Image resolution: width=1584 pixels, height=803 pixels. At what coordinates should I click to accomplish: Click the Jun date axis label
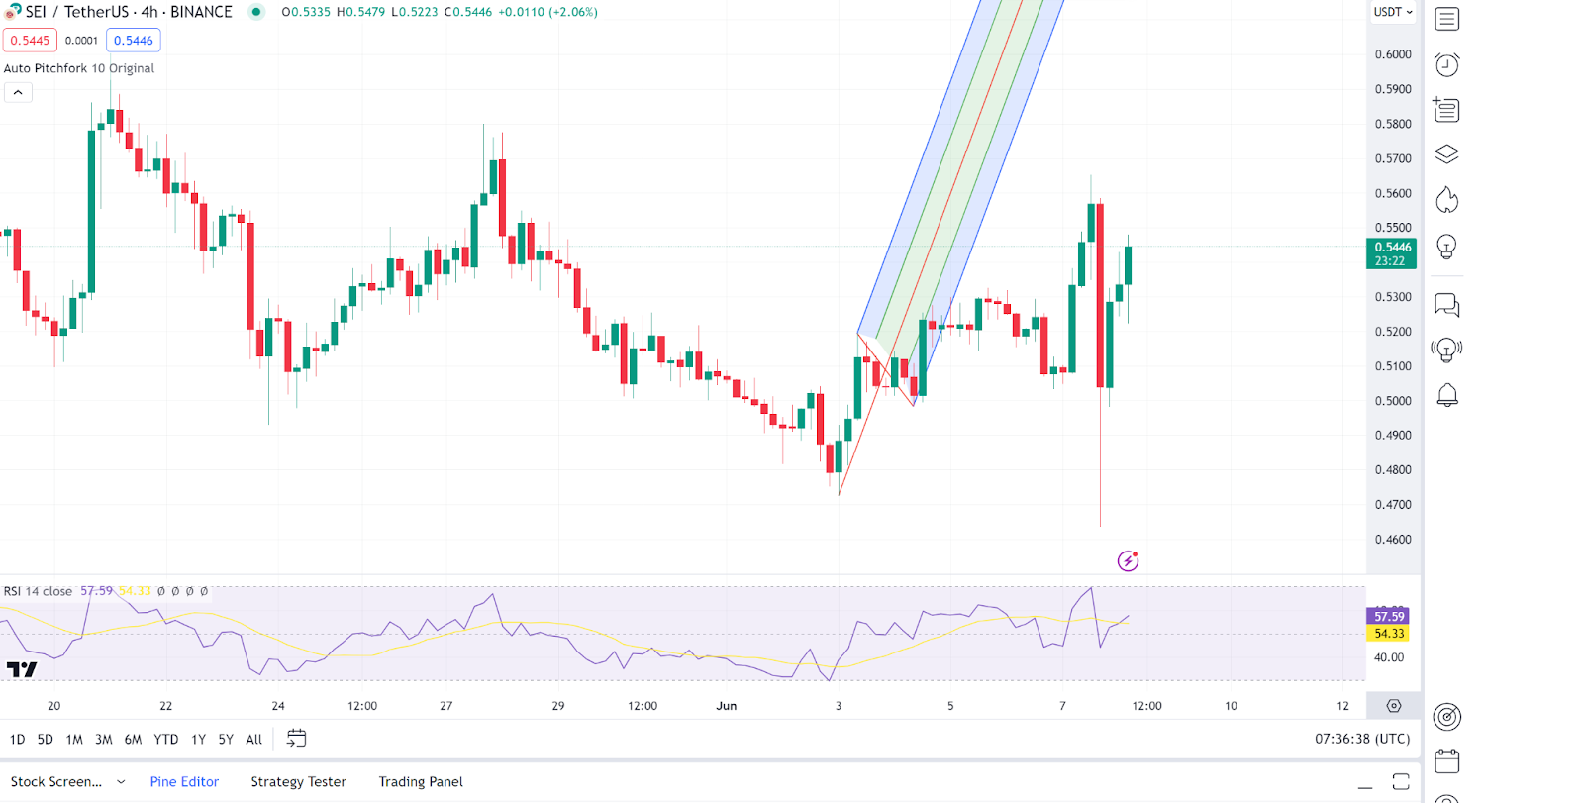click(727, 706)
